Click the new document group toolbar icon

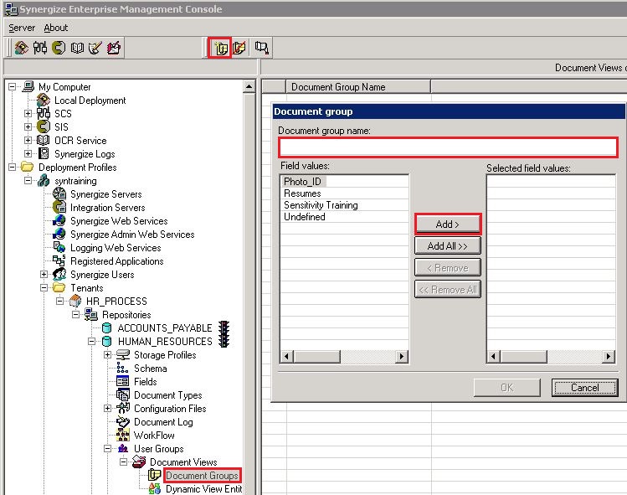[220, 48]
